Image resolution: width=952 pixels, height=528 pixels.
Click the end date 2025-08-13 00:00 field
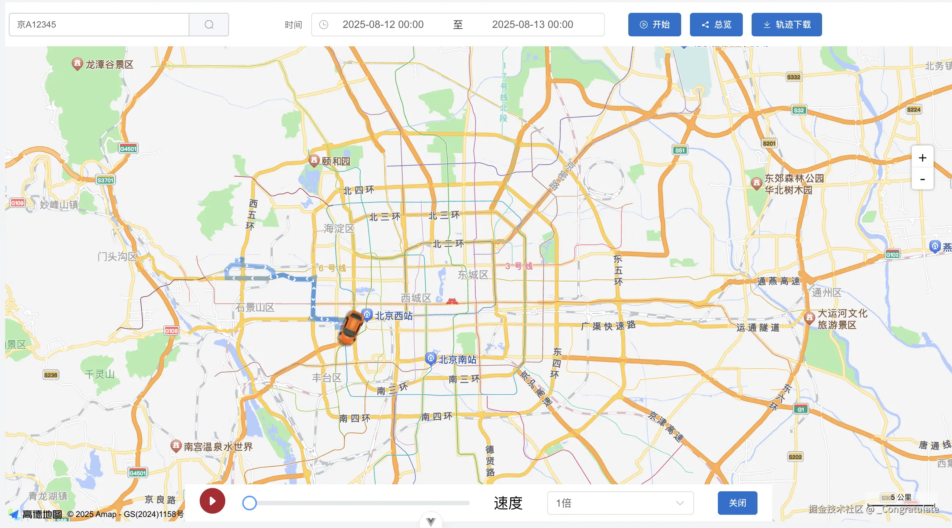tap(532, 25)
